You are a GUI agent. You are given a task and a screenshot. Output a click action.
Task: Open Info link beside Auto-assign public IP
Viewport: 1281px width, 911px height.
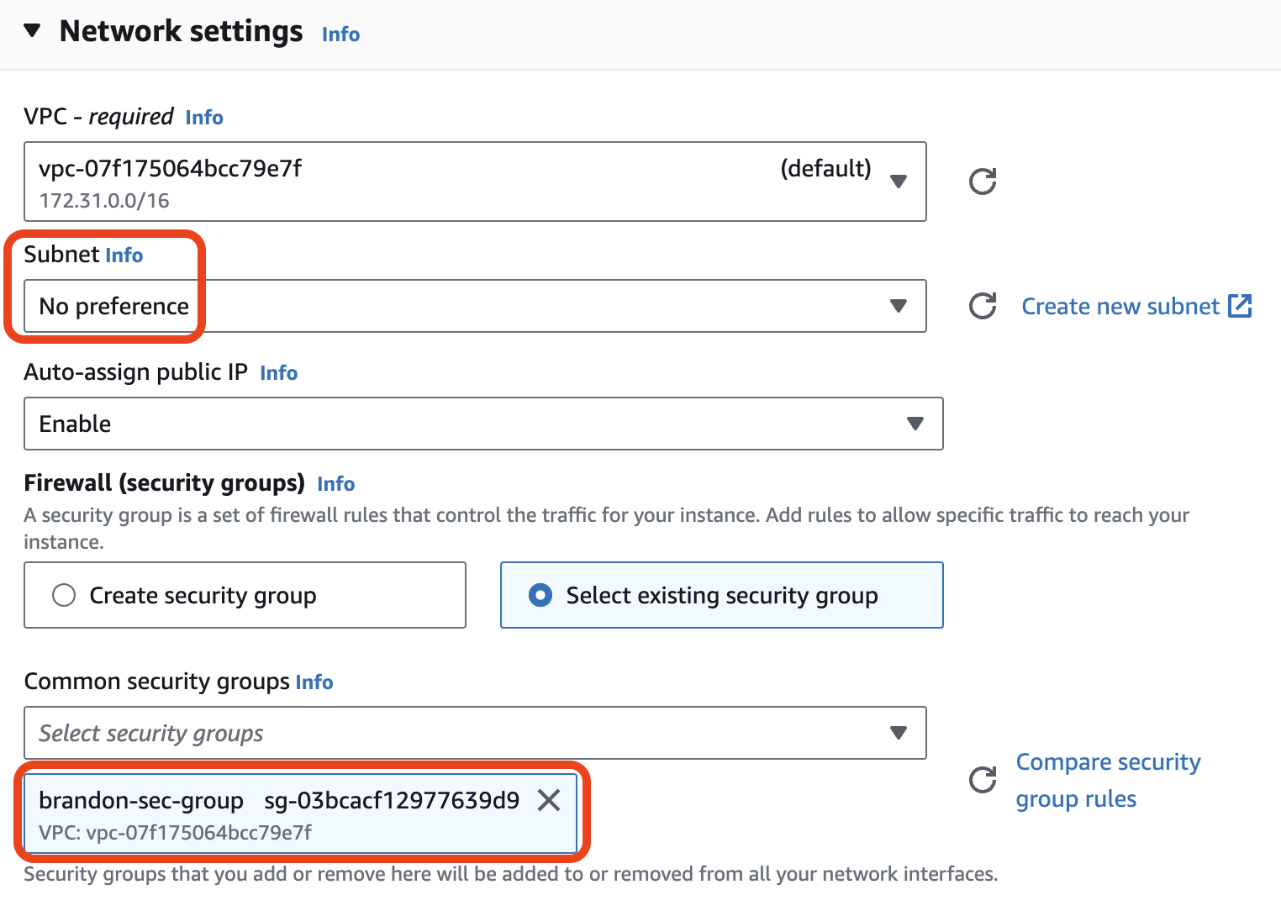pyautogui.click(x=279, y=373)
